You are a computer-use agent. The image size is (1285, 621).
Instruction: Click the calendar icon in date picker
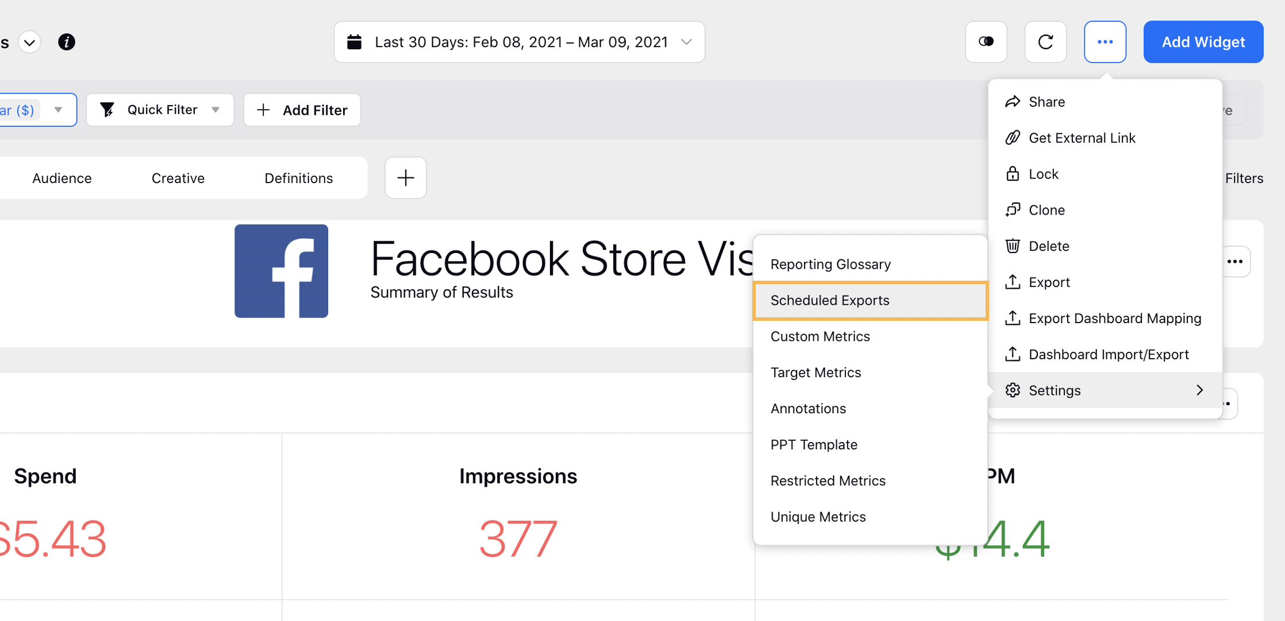(x=355, y=42)
